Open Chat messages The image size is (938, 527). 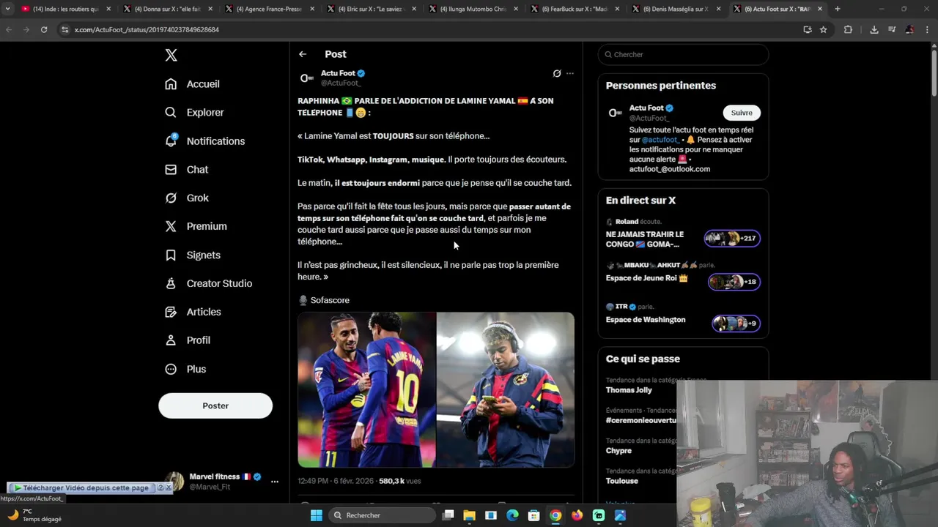click(x=187, y=170)
